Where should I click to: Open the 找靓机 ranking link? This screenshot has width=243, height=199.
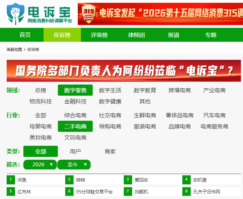tap(142, 192)
